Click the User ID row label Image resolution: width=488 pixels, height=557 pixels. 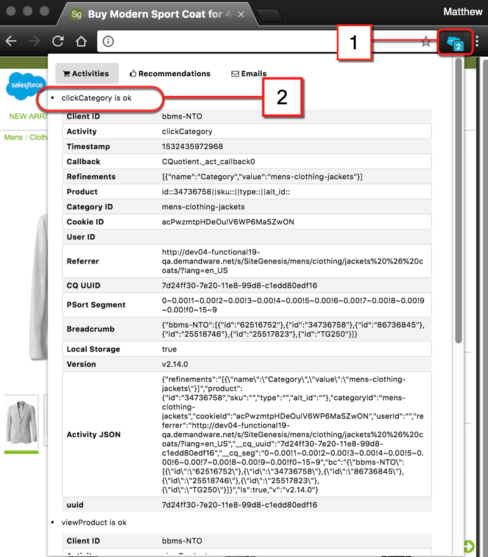81,237
